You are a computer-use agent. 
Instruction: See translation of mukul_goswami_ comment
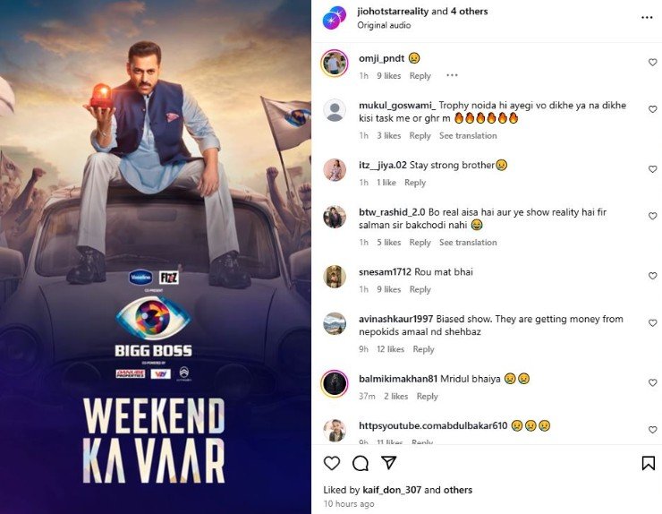point(468,136)
